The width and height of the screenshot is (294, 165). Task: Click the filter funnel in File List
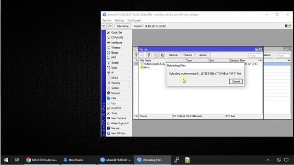(x=149, y=55)
